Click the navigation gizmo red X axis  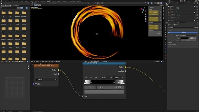click(141, 9)
